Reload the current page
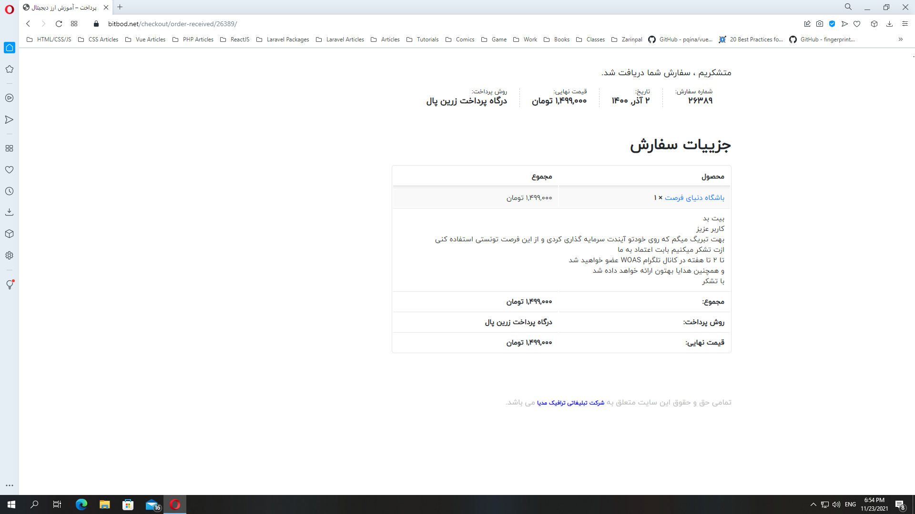This screenshot has height=514, width=915. (59, 24)
